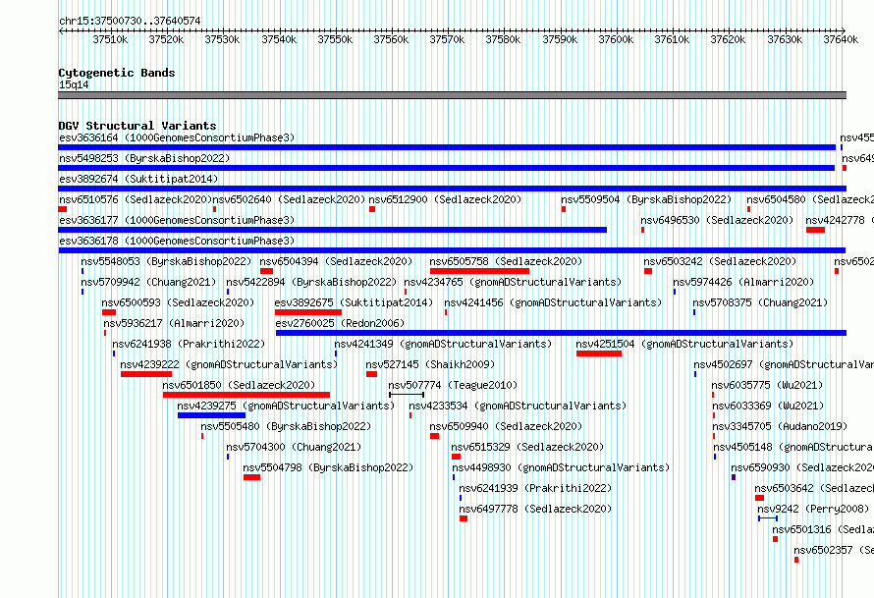Open the nsv5509504 ByrskaBishop2022 variant label
This screenshot has height=598, width=874.
[x=646, y=199]
